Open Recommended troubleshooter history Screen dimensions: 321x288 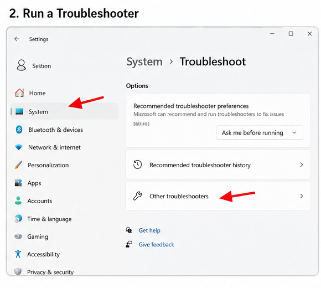218,164
